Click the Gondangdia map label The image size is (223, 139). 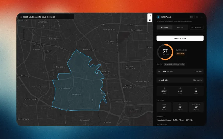tap(43, 22)
